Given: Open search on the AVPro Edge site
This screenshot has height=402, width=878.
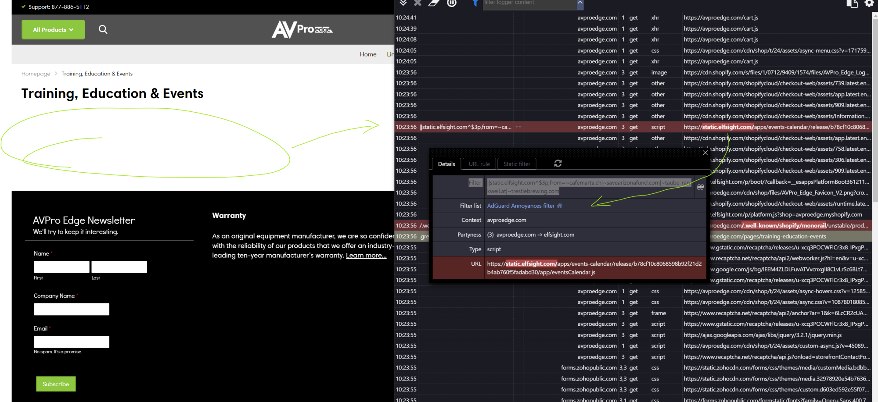Looking at the screenshot, I should (x=103, y=29).
